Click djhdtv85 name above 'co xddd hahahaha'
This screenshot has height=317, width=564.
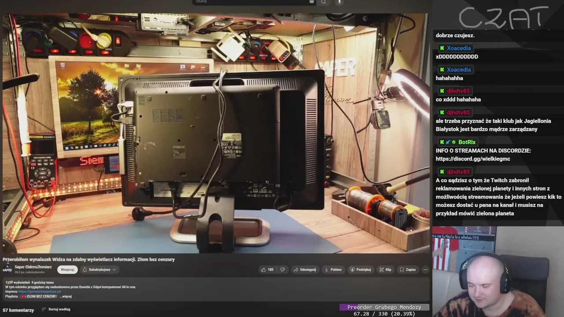(x=458, y=91)
